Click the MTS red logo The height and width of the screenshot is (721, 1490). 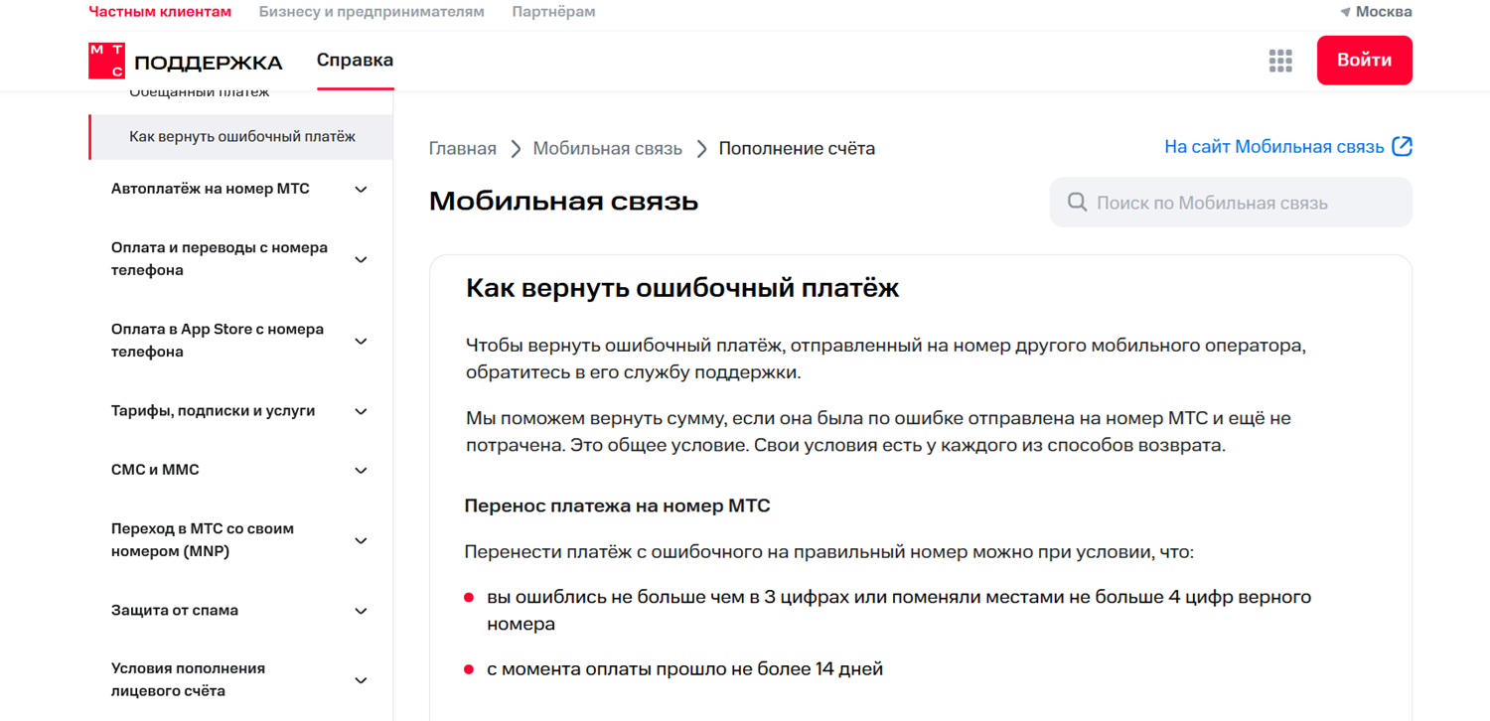pyautogui.click(x=106, y=61)
